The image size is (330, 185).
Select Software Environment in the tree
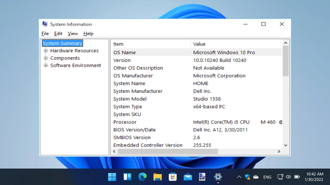click(76, 65)
